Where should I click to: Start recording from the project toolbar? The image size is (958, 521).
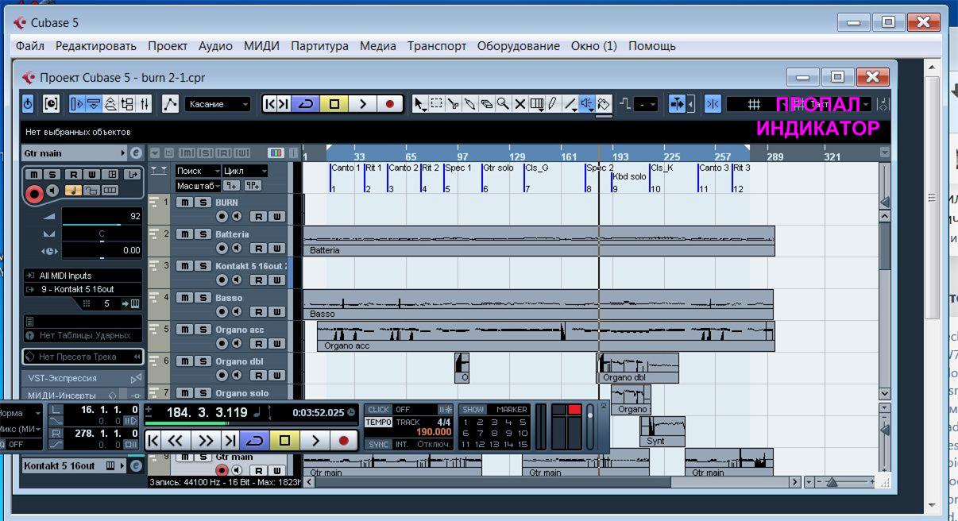pyautogui.click(x=390, y=103)
